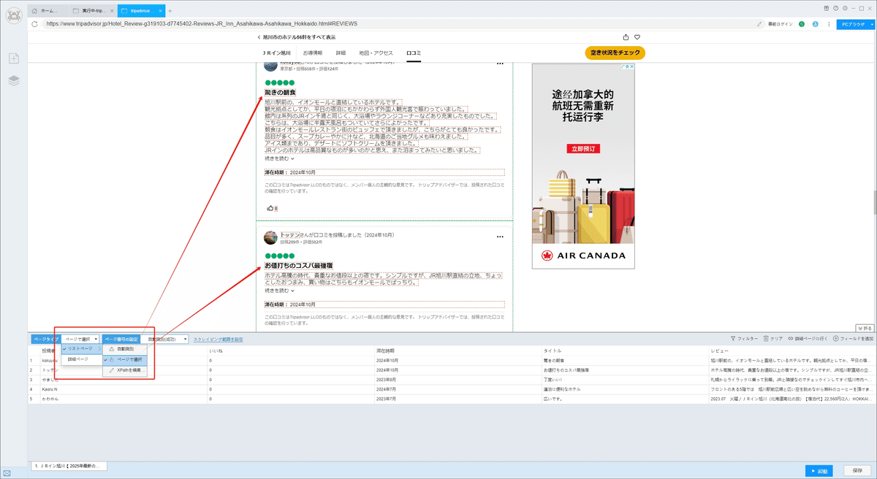This screenshot has width=877, height=479.
Task: Open the three-dot menu on トッテン's review
Action: (500, 237)
